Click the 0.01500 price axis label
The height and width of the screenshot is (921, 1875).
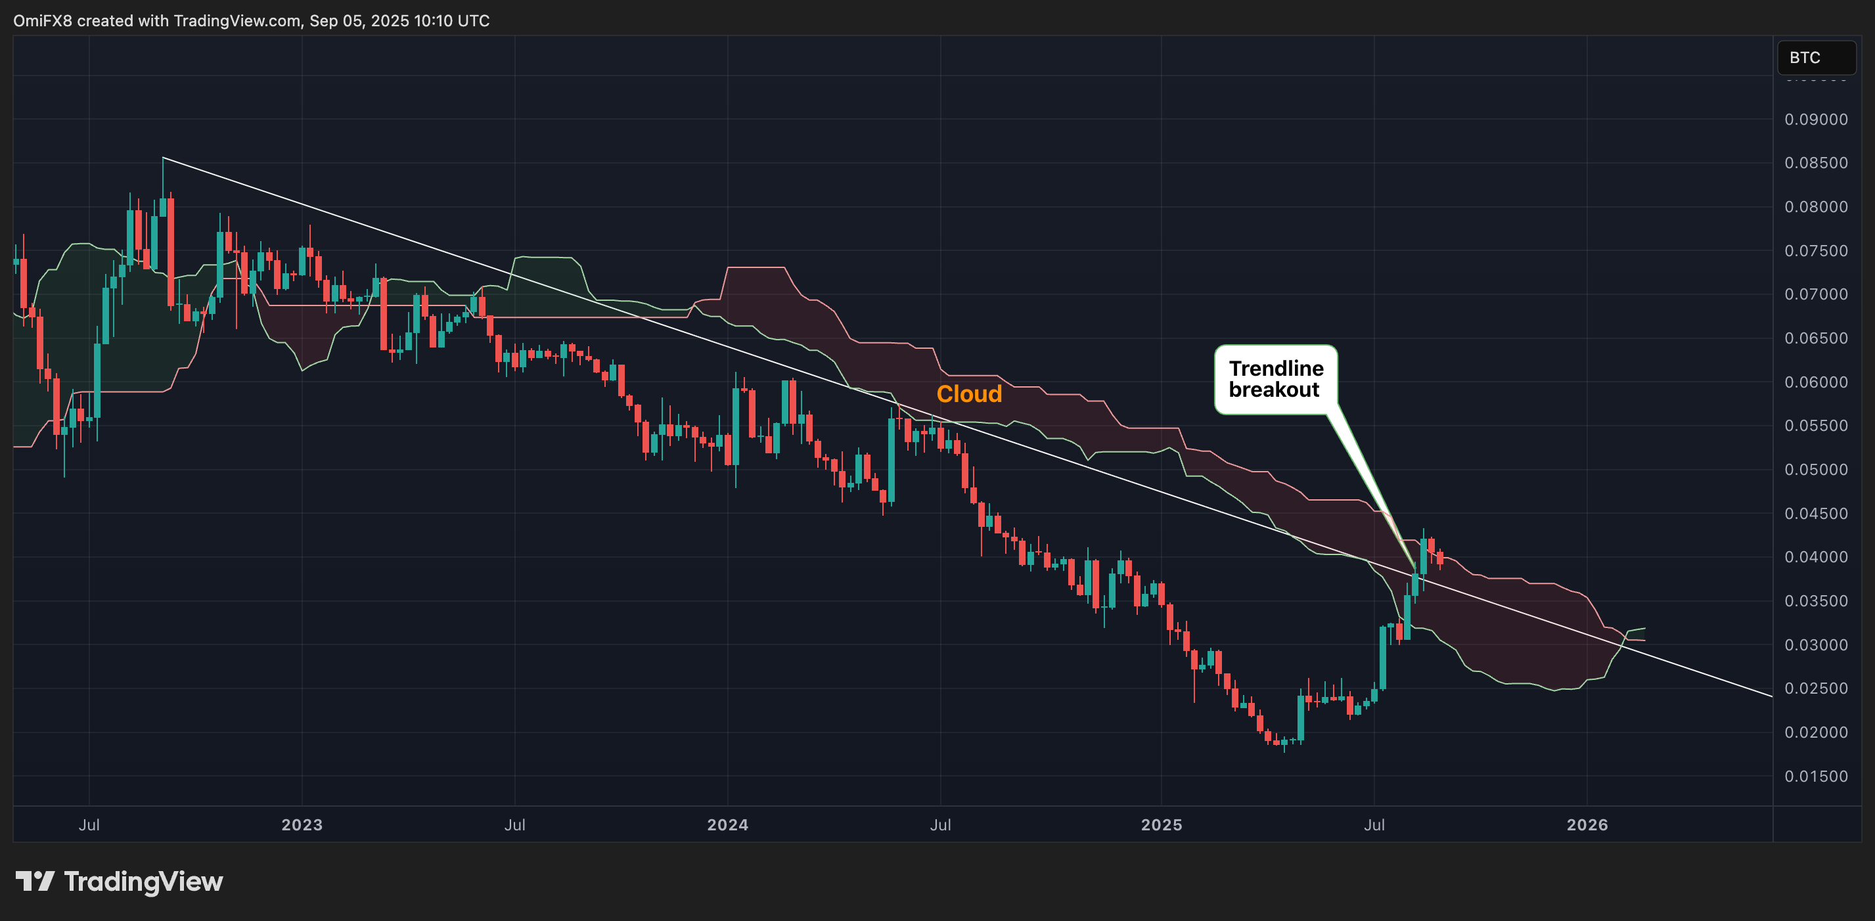tap(1816, 776)
